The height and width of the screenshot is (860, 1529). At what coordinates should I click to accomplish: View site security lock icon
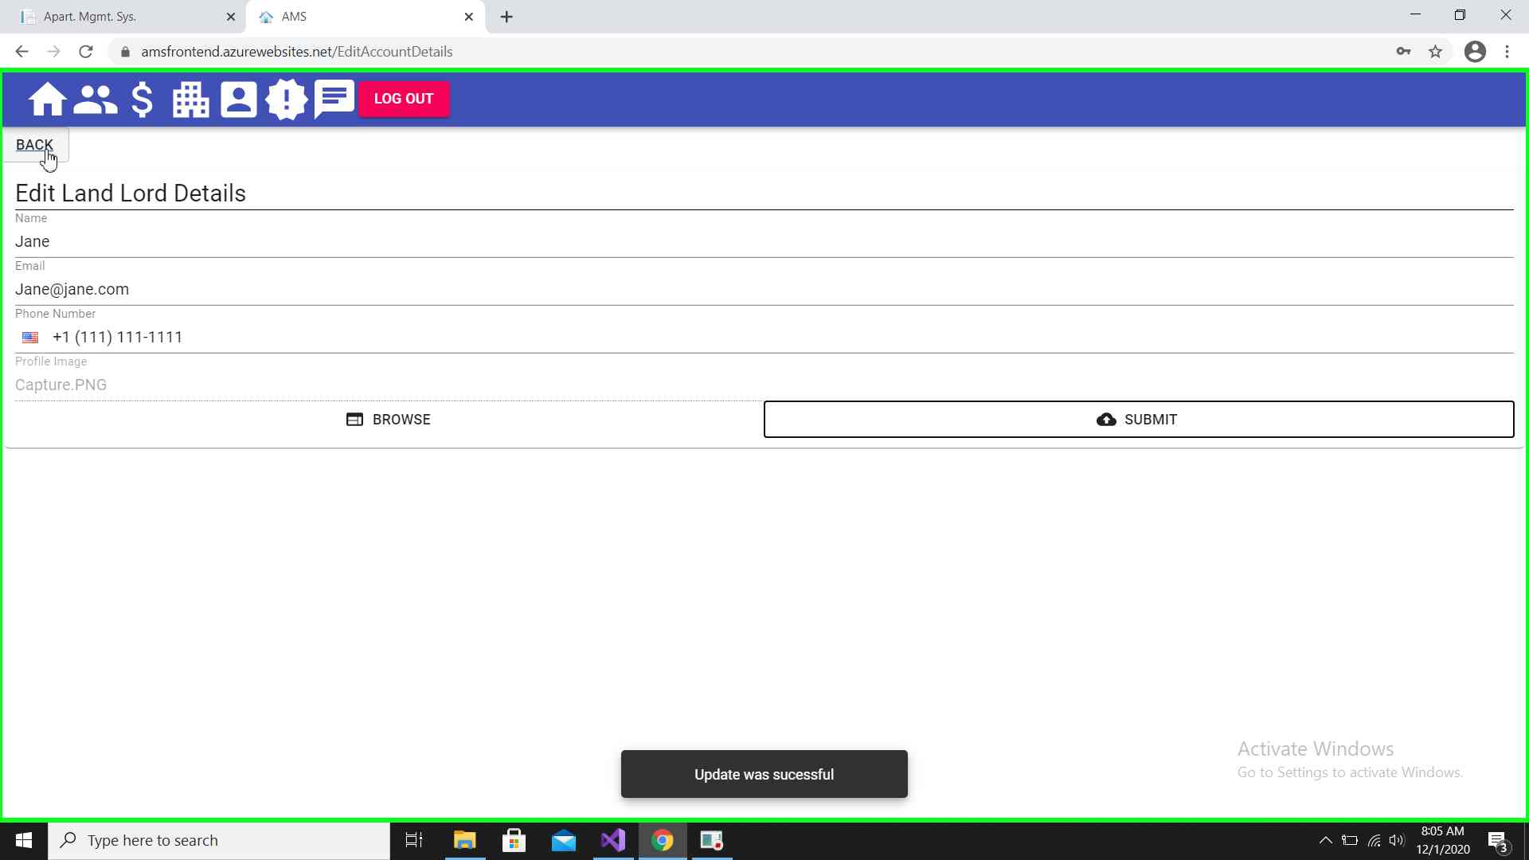pyautogui.click(x=125, y=52)
